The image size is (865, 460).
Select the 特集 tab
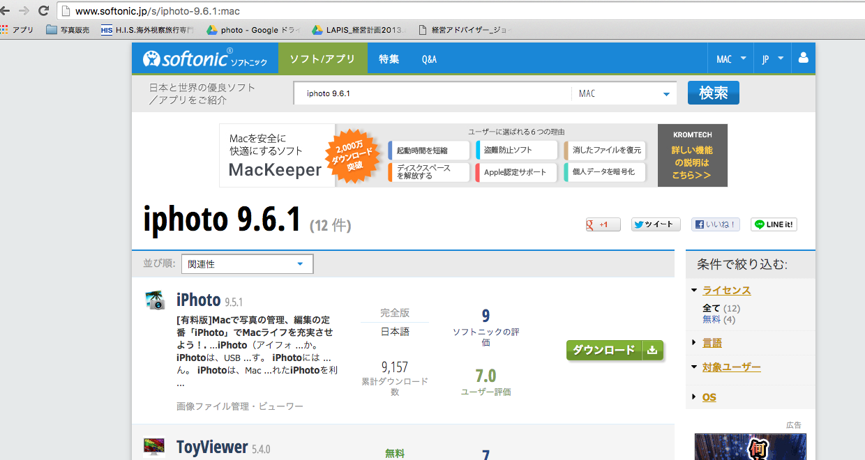pos(389,59)
